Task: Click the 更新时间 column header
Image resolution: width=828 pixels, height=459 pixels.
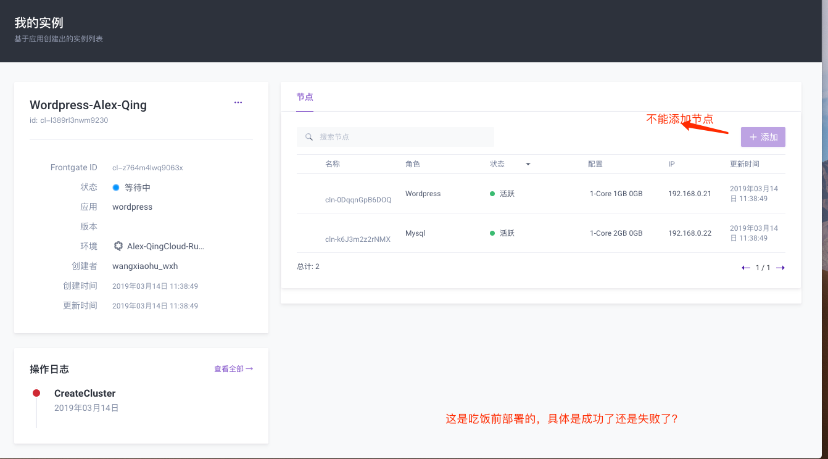Action: pyautogui.click(x=745, y=164)
